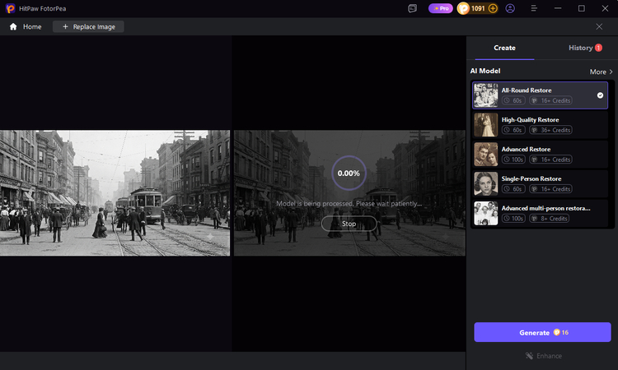Choose Advanced multi-person restoration model

point(540,213)
